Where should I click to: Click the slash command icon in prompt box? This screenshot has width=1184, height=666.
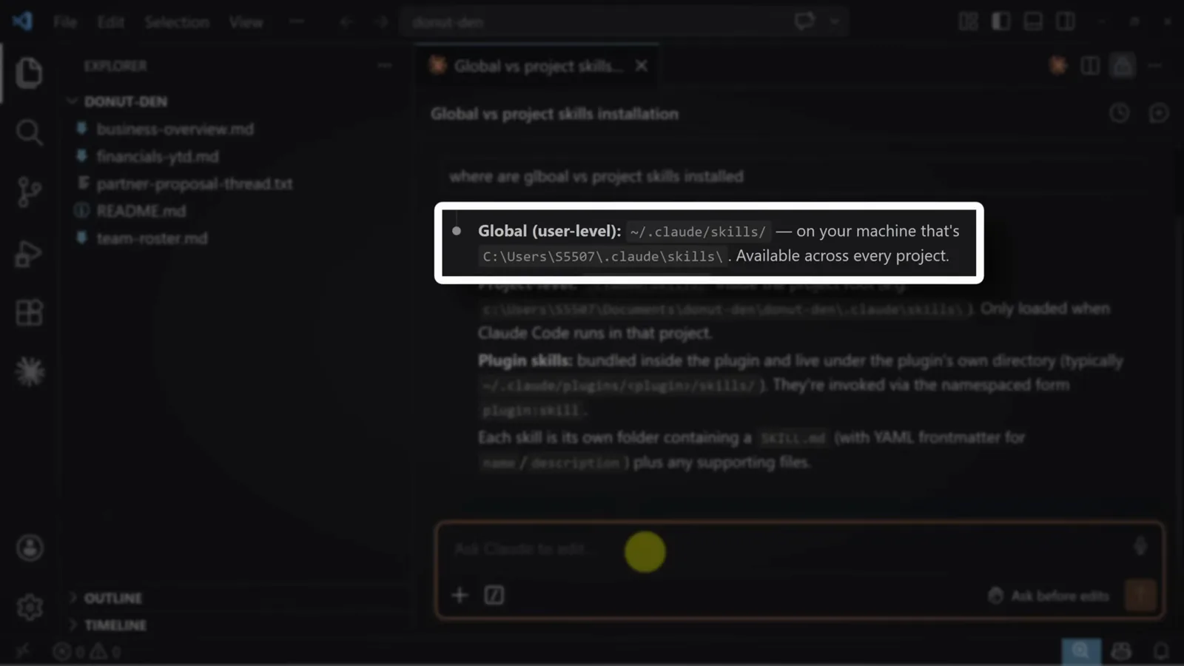(x=494, y=595)
